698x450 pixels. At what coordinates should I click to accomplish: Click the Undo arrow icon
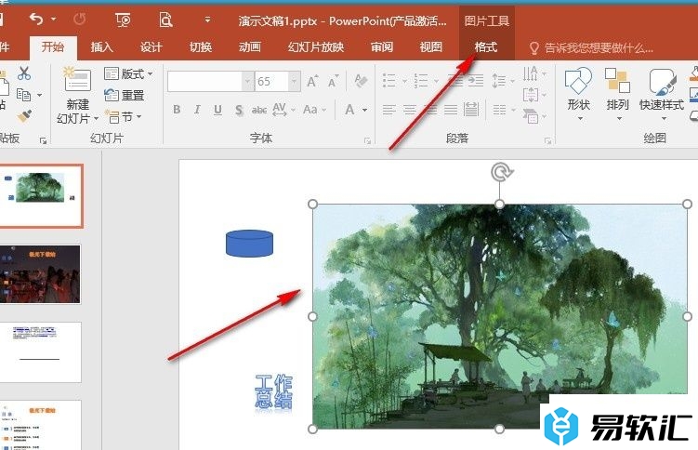click(x=36, y=20)
